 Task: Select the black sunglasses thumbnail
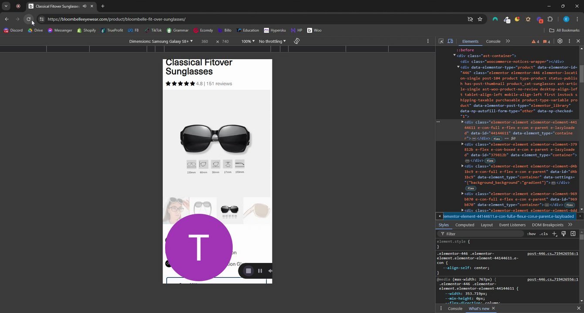(x=230, y=210)
